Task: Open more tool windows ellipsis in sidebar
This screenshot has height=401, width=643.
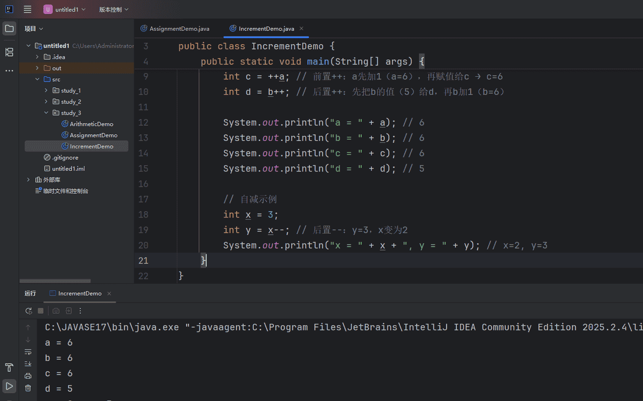Action: [x=9, y=71]
